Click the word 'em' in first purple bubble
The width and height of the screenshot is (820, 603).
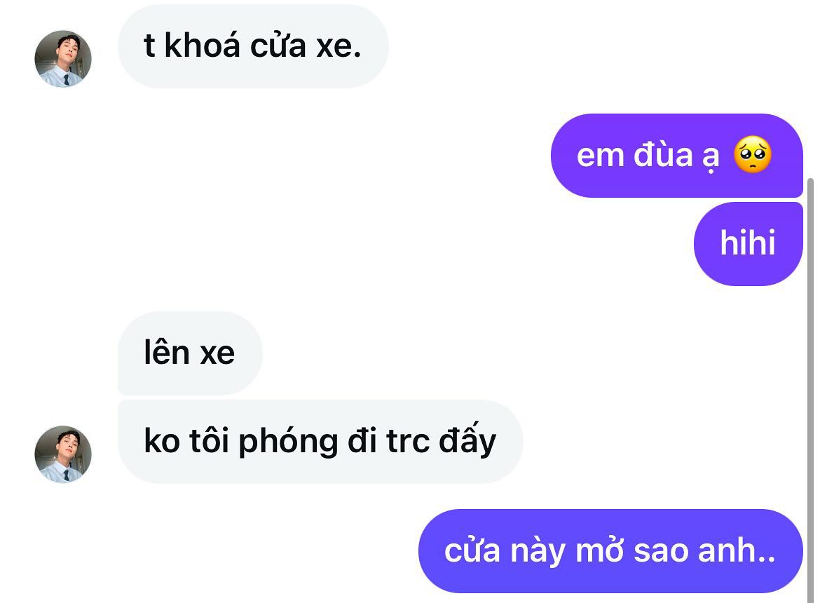tap(601, 156)
